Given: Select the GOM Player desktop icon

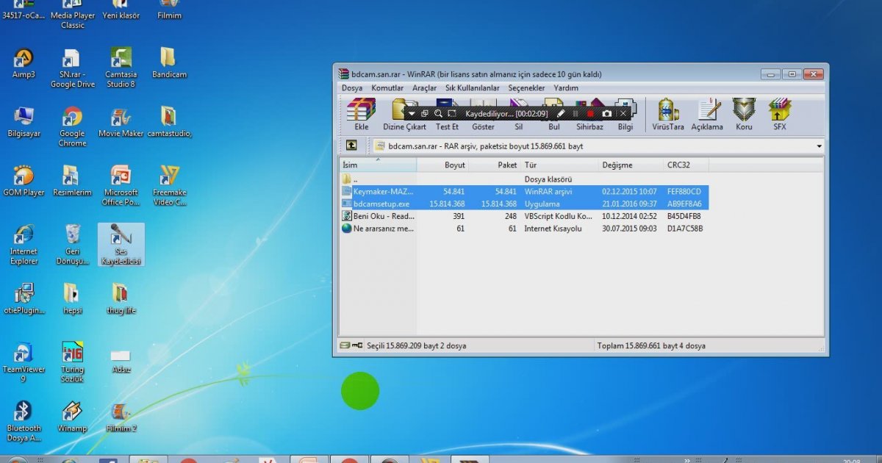Looking at the screenshot, I should coord(24,182).
